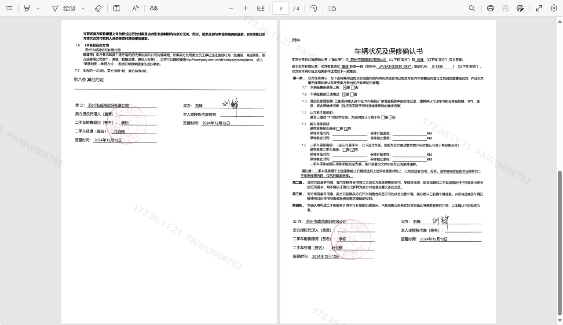Click clause 7.7 本合同一式3份
This screenshot has height=325, width=563.
click(111, 71)
